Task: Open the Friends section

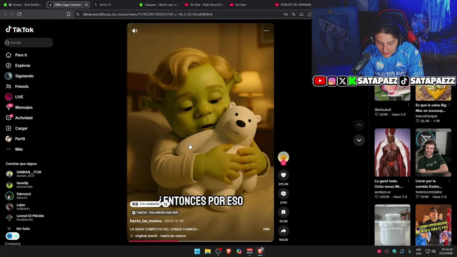Action: [17, 86]
